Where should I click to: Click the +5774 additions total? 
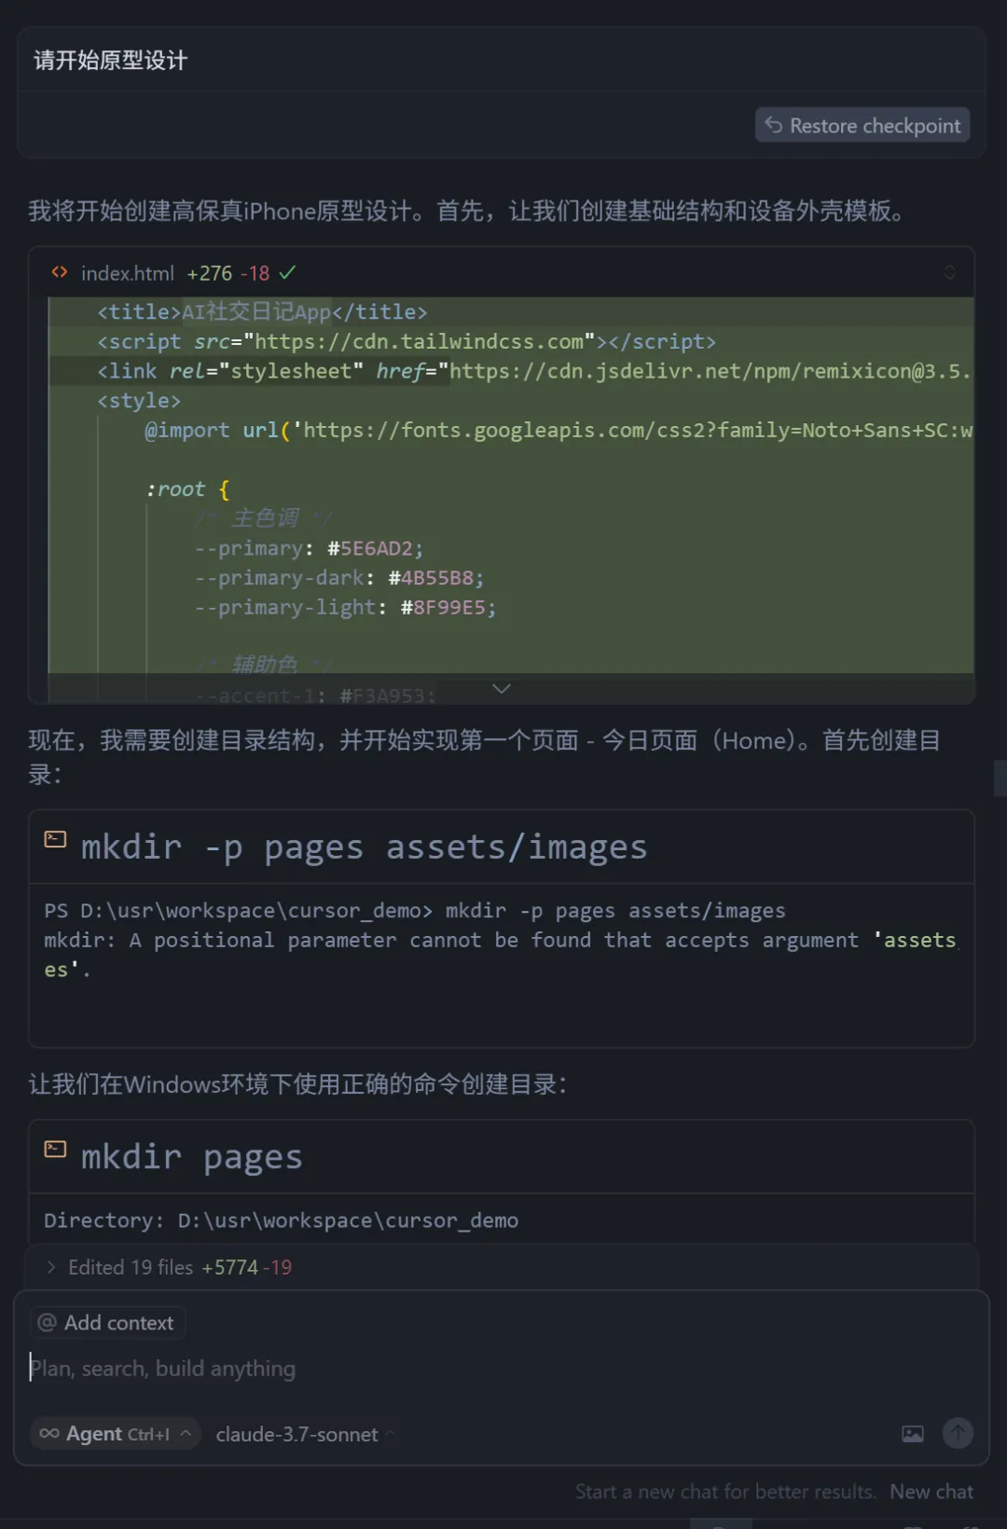coord(229,1267)
